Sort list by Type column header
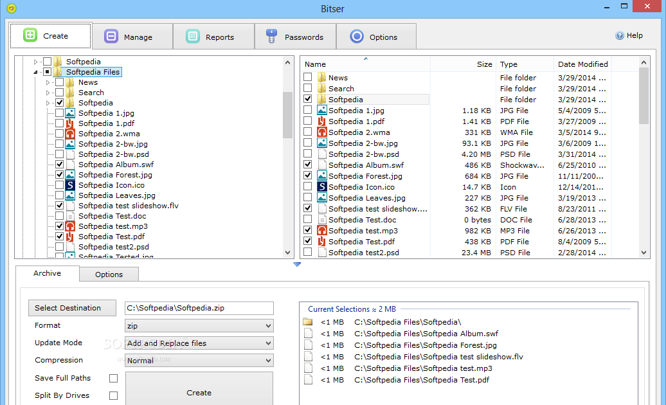Viewport: 666px width, 405px height. tap(525, 64)
